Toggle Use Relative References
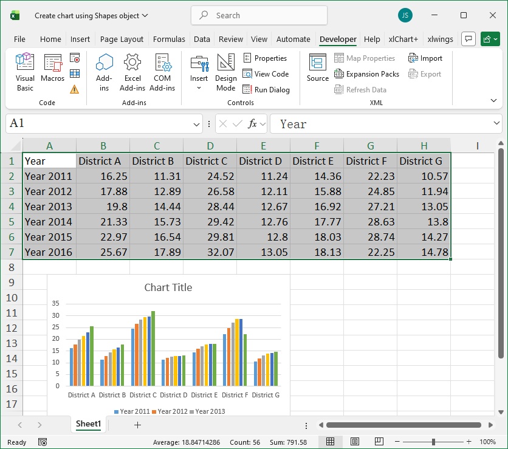This screenshot has height=449, width=508. pos(75,74)
